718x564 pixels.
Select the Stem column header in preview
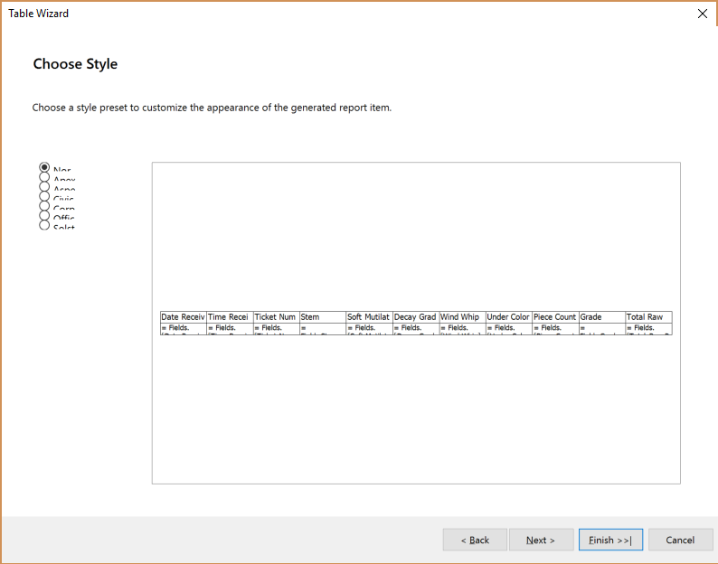323,317
